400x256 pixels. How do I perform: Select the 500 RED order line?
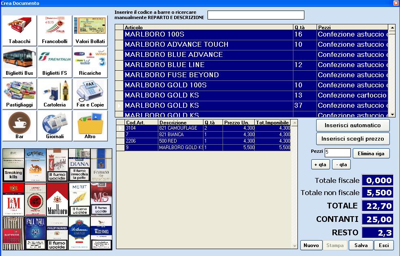coord(203,141)
